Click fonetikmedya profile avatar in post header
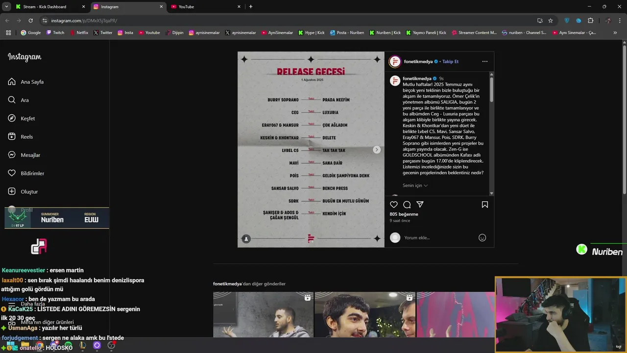627x353 pixels. [395, 61]
